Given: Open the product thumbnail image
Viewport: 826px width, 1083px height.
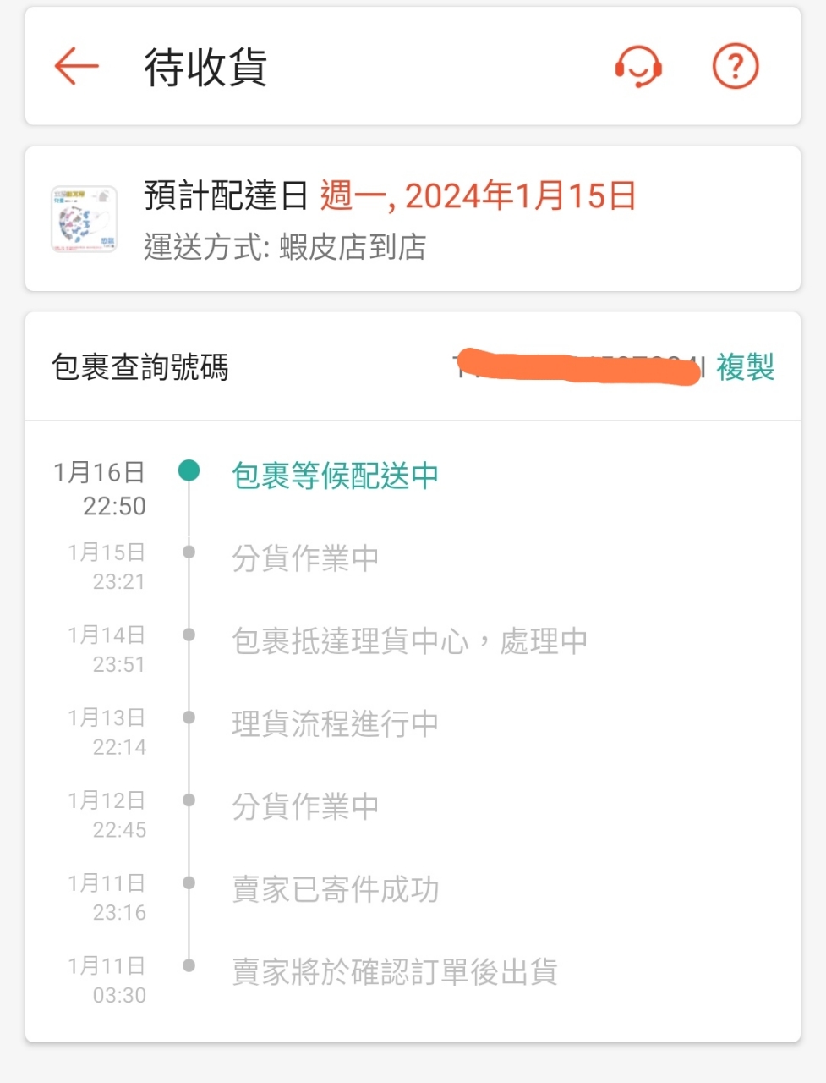Looking at the screenshot, I should 84,219.
